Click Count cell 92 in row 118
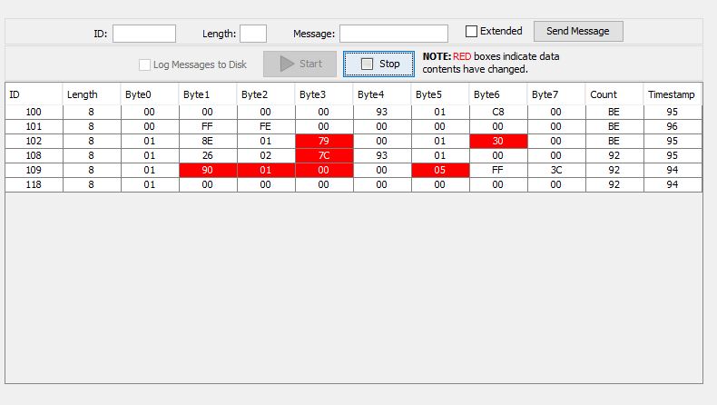Viewport: 717px width, 405px height. pos(614,185)
